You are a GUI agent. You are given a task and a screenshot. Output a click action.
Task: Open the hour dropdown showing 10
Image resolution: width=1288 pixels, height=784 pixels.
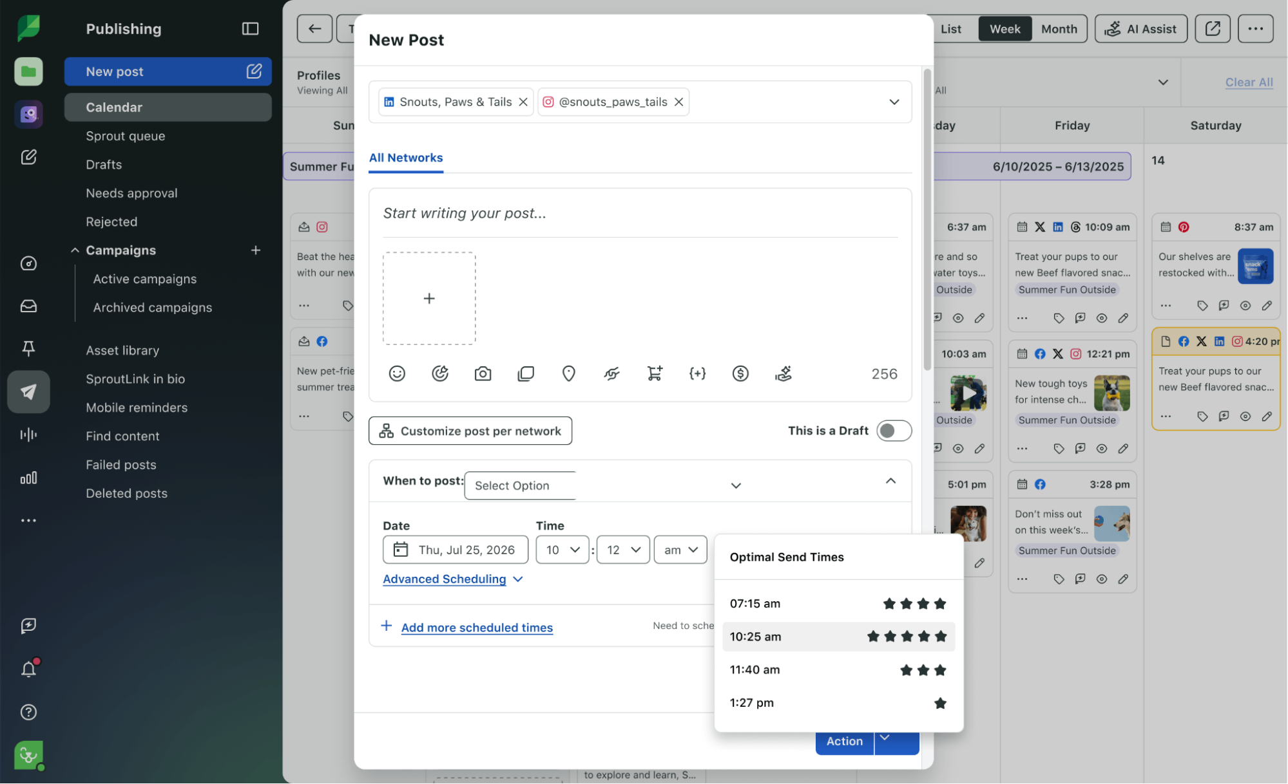[562, 550]
